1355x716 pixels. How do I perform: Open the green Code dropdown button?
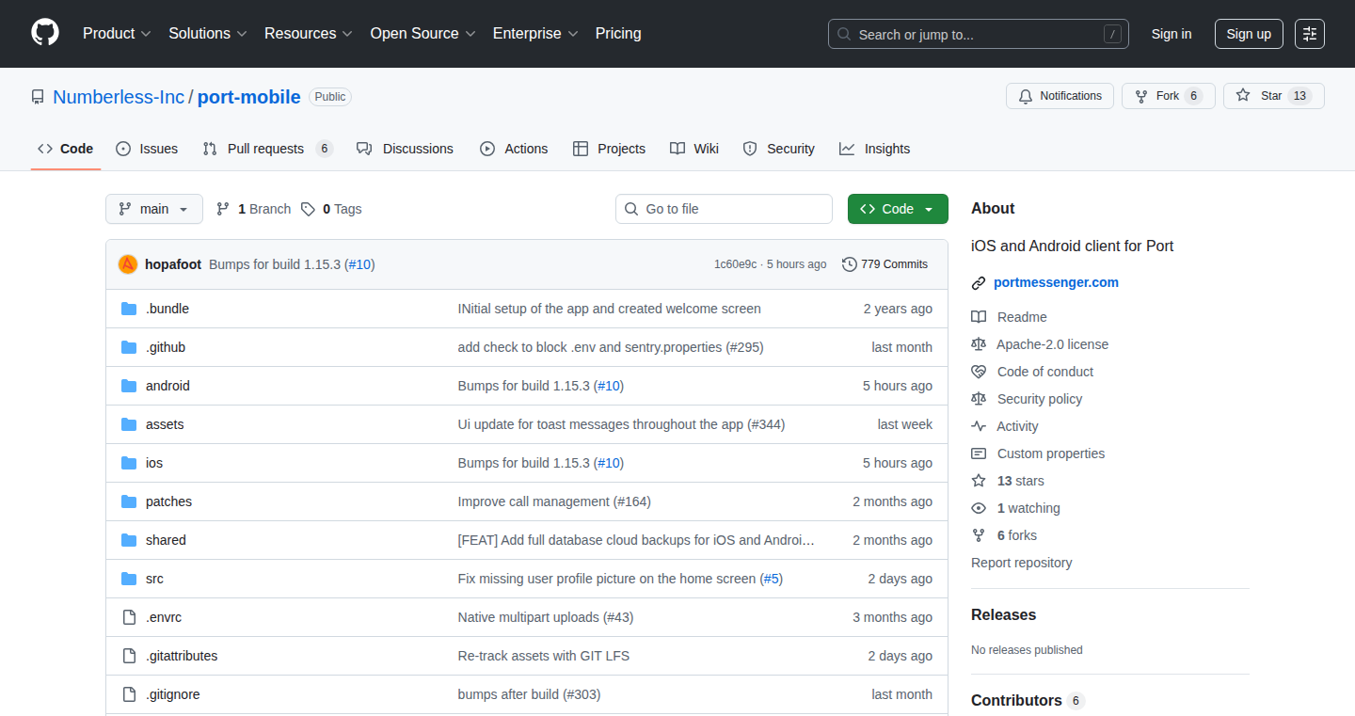(x=898, y=209)
